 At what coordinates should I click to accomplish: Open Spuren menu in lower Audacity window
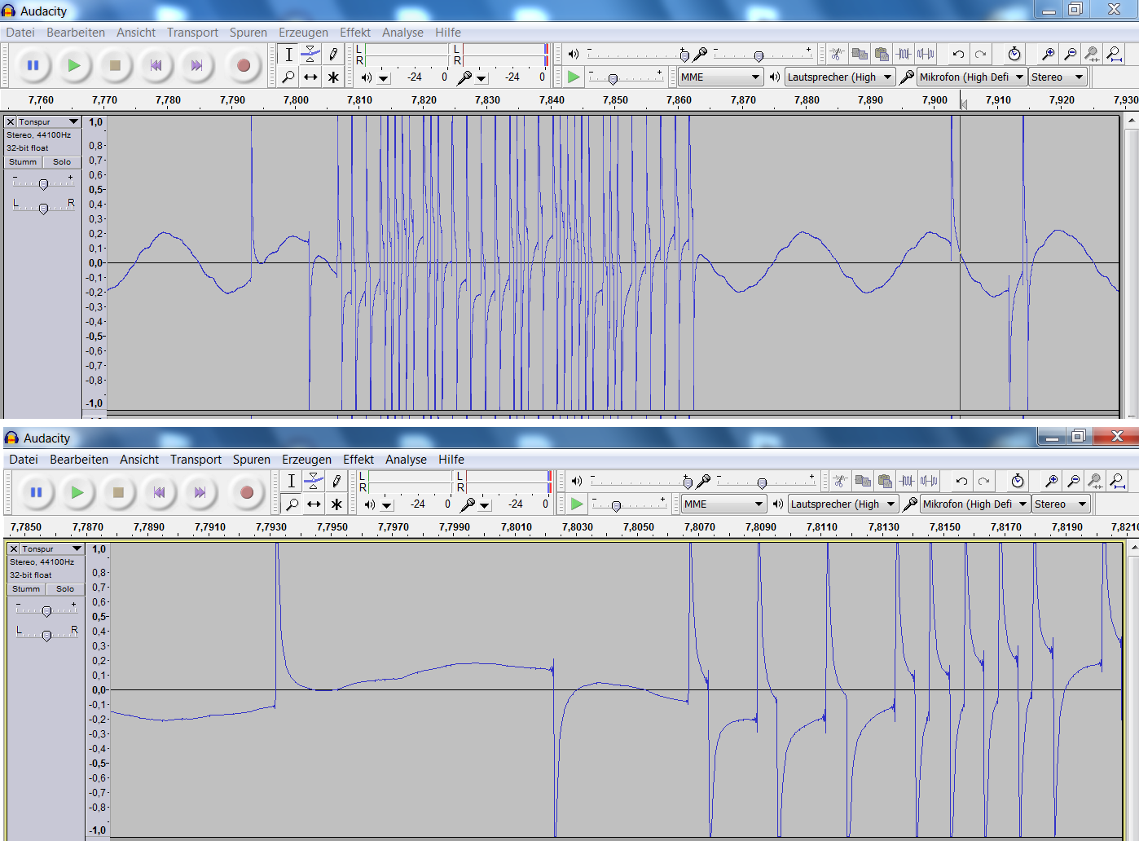[252, 460]
